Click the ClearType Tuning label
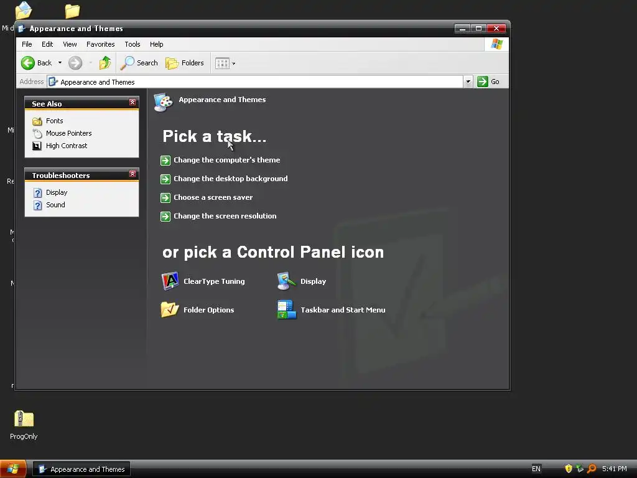This screenshot has width=637, height=478. click(214, 281)
